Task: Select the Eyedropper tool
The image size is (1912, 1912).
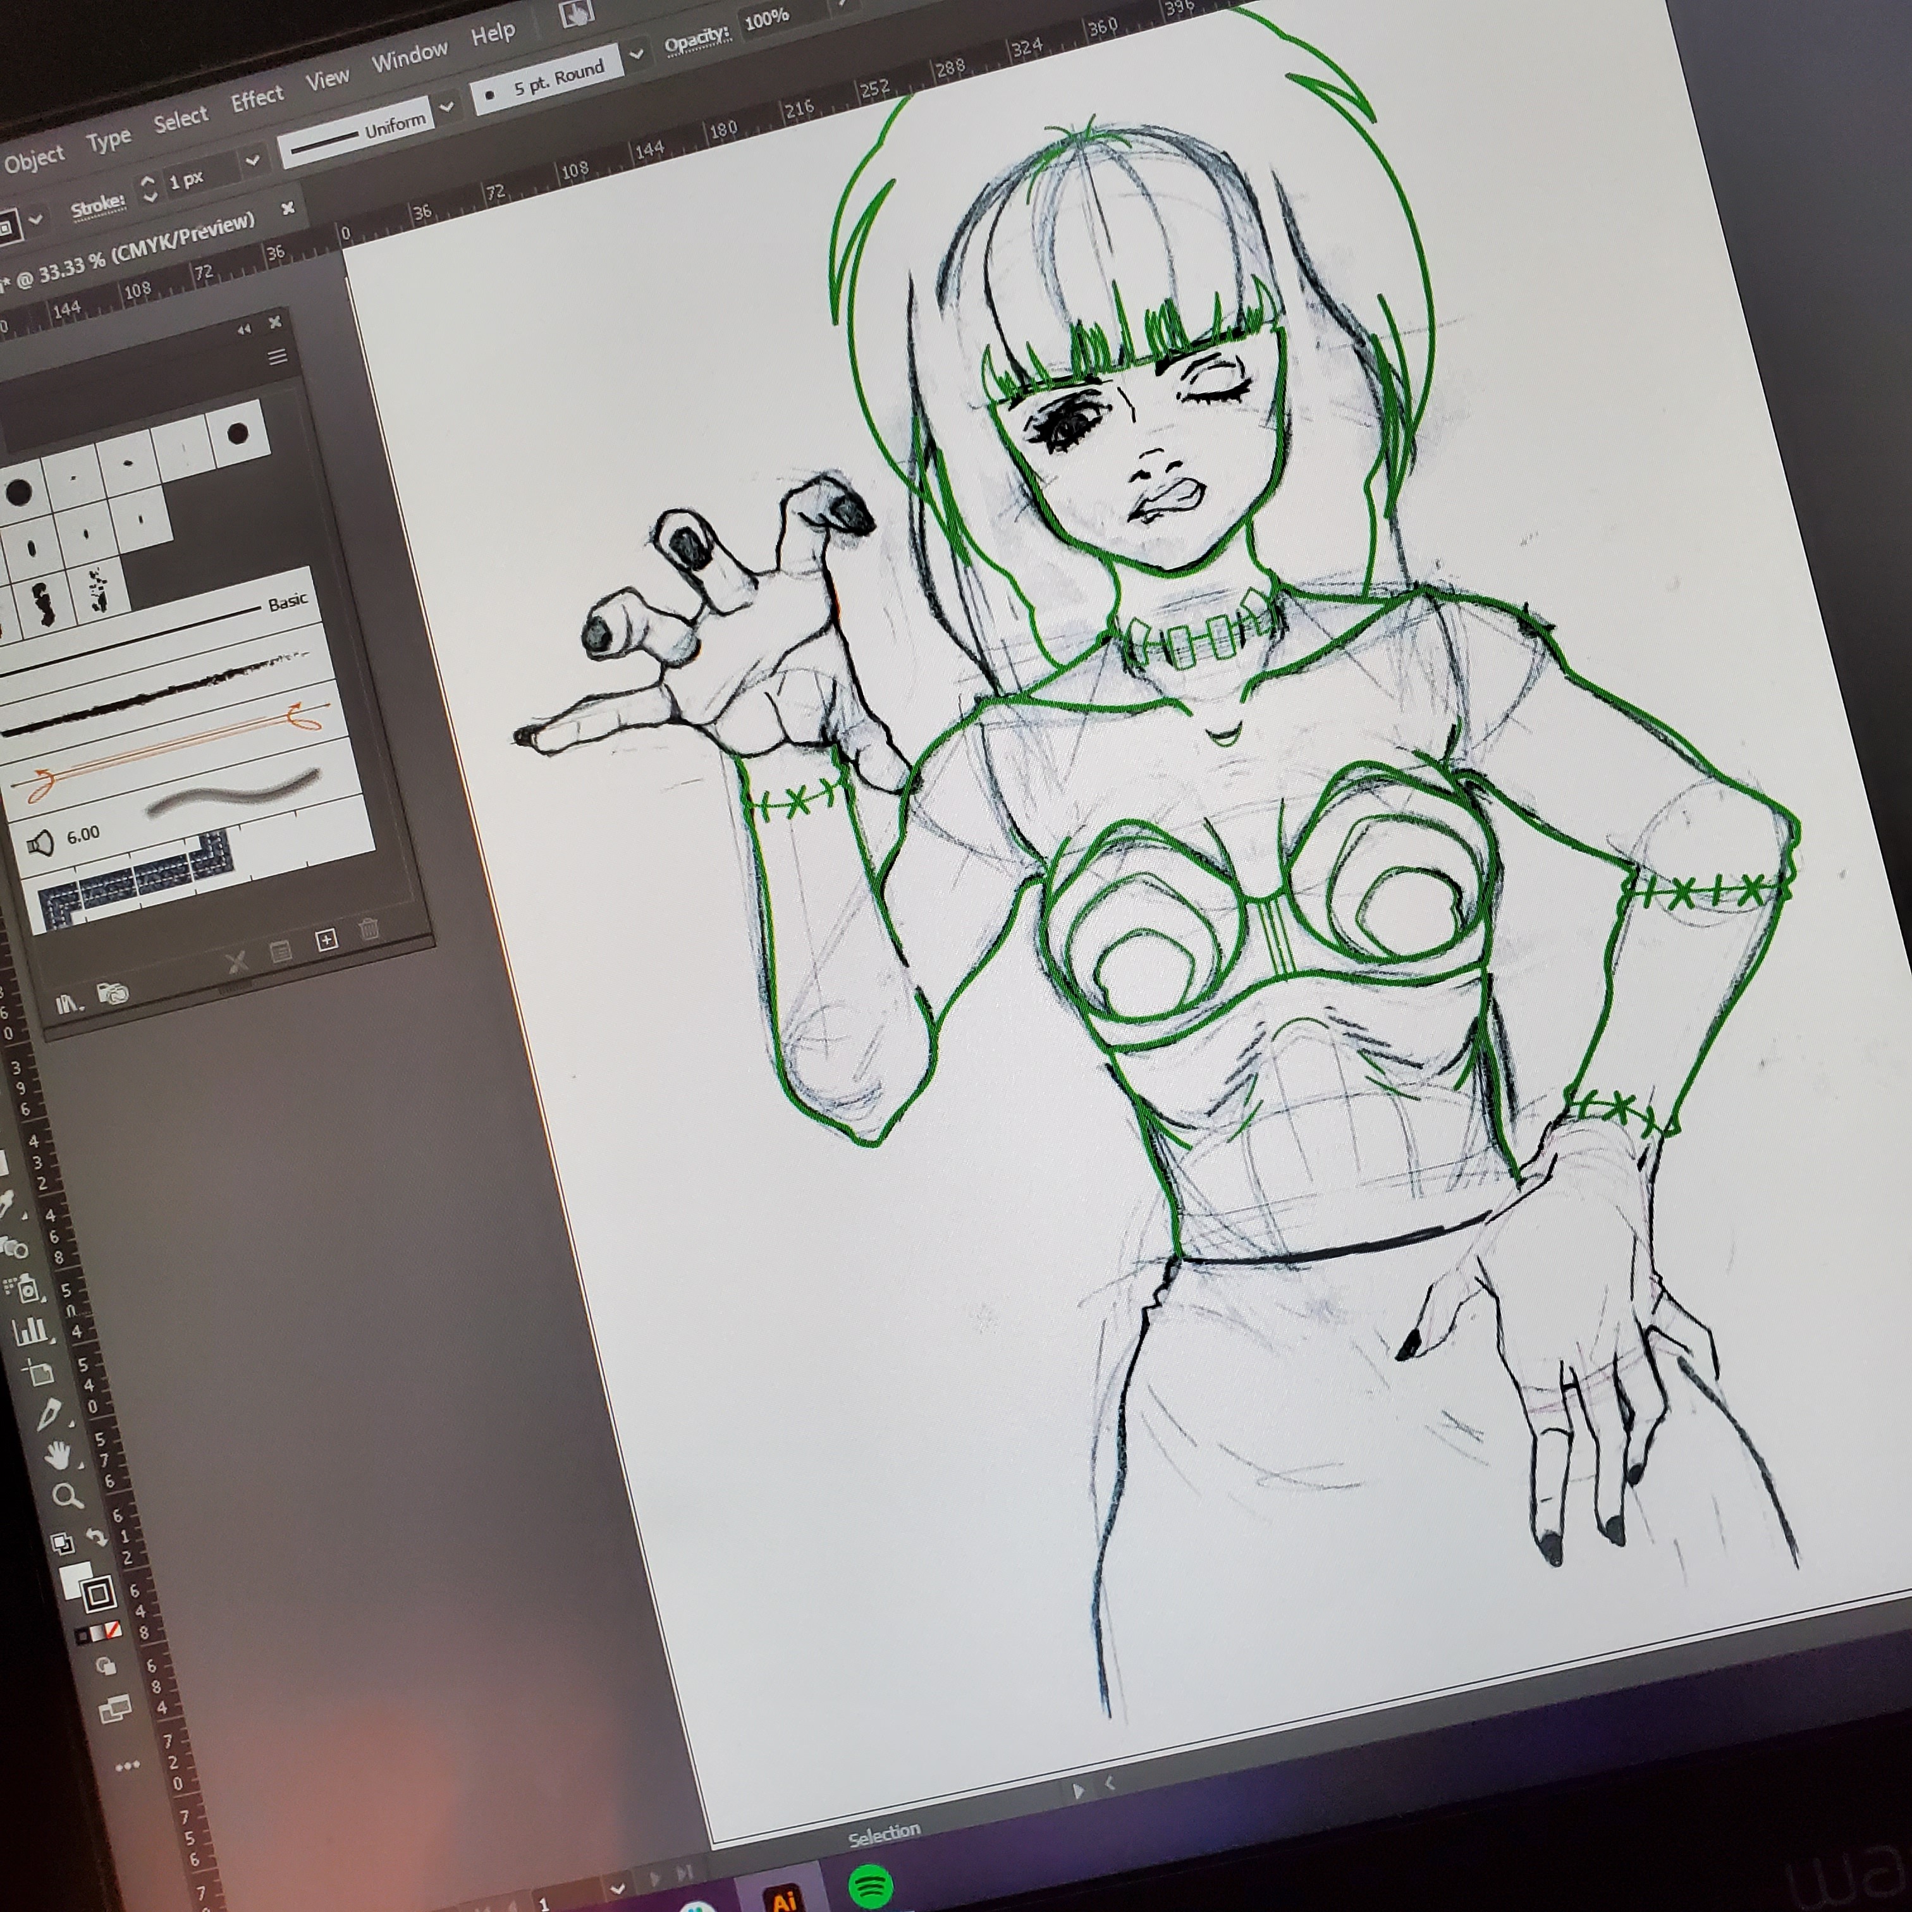Action: [8, 1204]
